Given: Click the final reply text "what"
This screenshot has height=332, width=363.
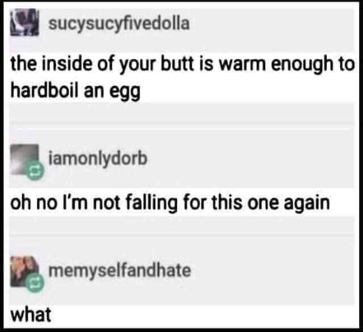Looking at the screenshot, I should coord(31,314).
